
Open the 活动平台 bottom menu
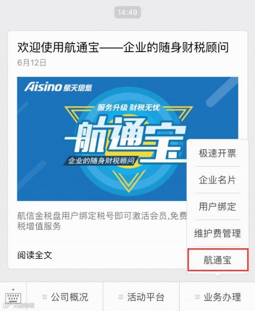click(141, 297)
